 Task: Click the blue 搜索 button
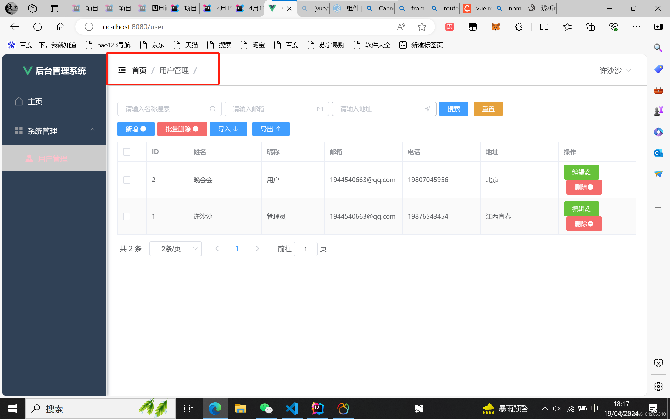[454, 109]
